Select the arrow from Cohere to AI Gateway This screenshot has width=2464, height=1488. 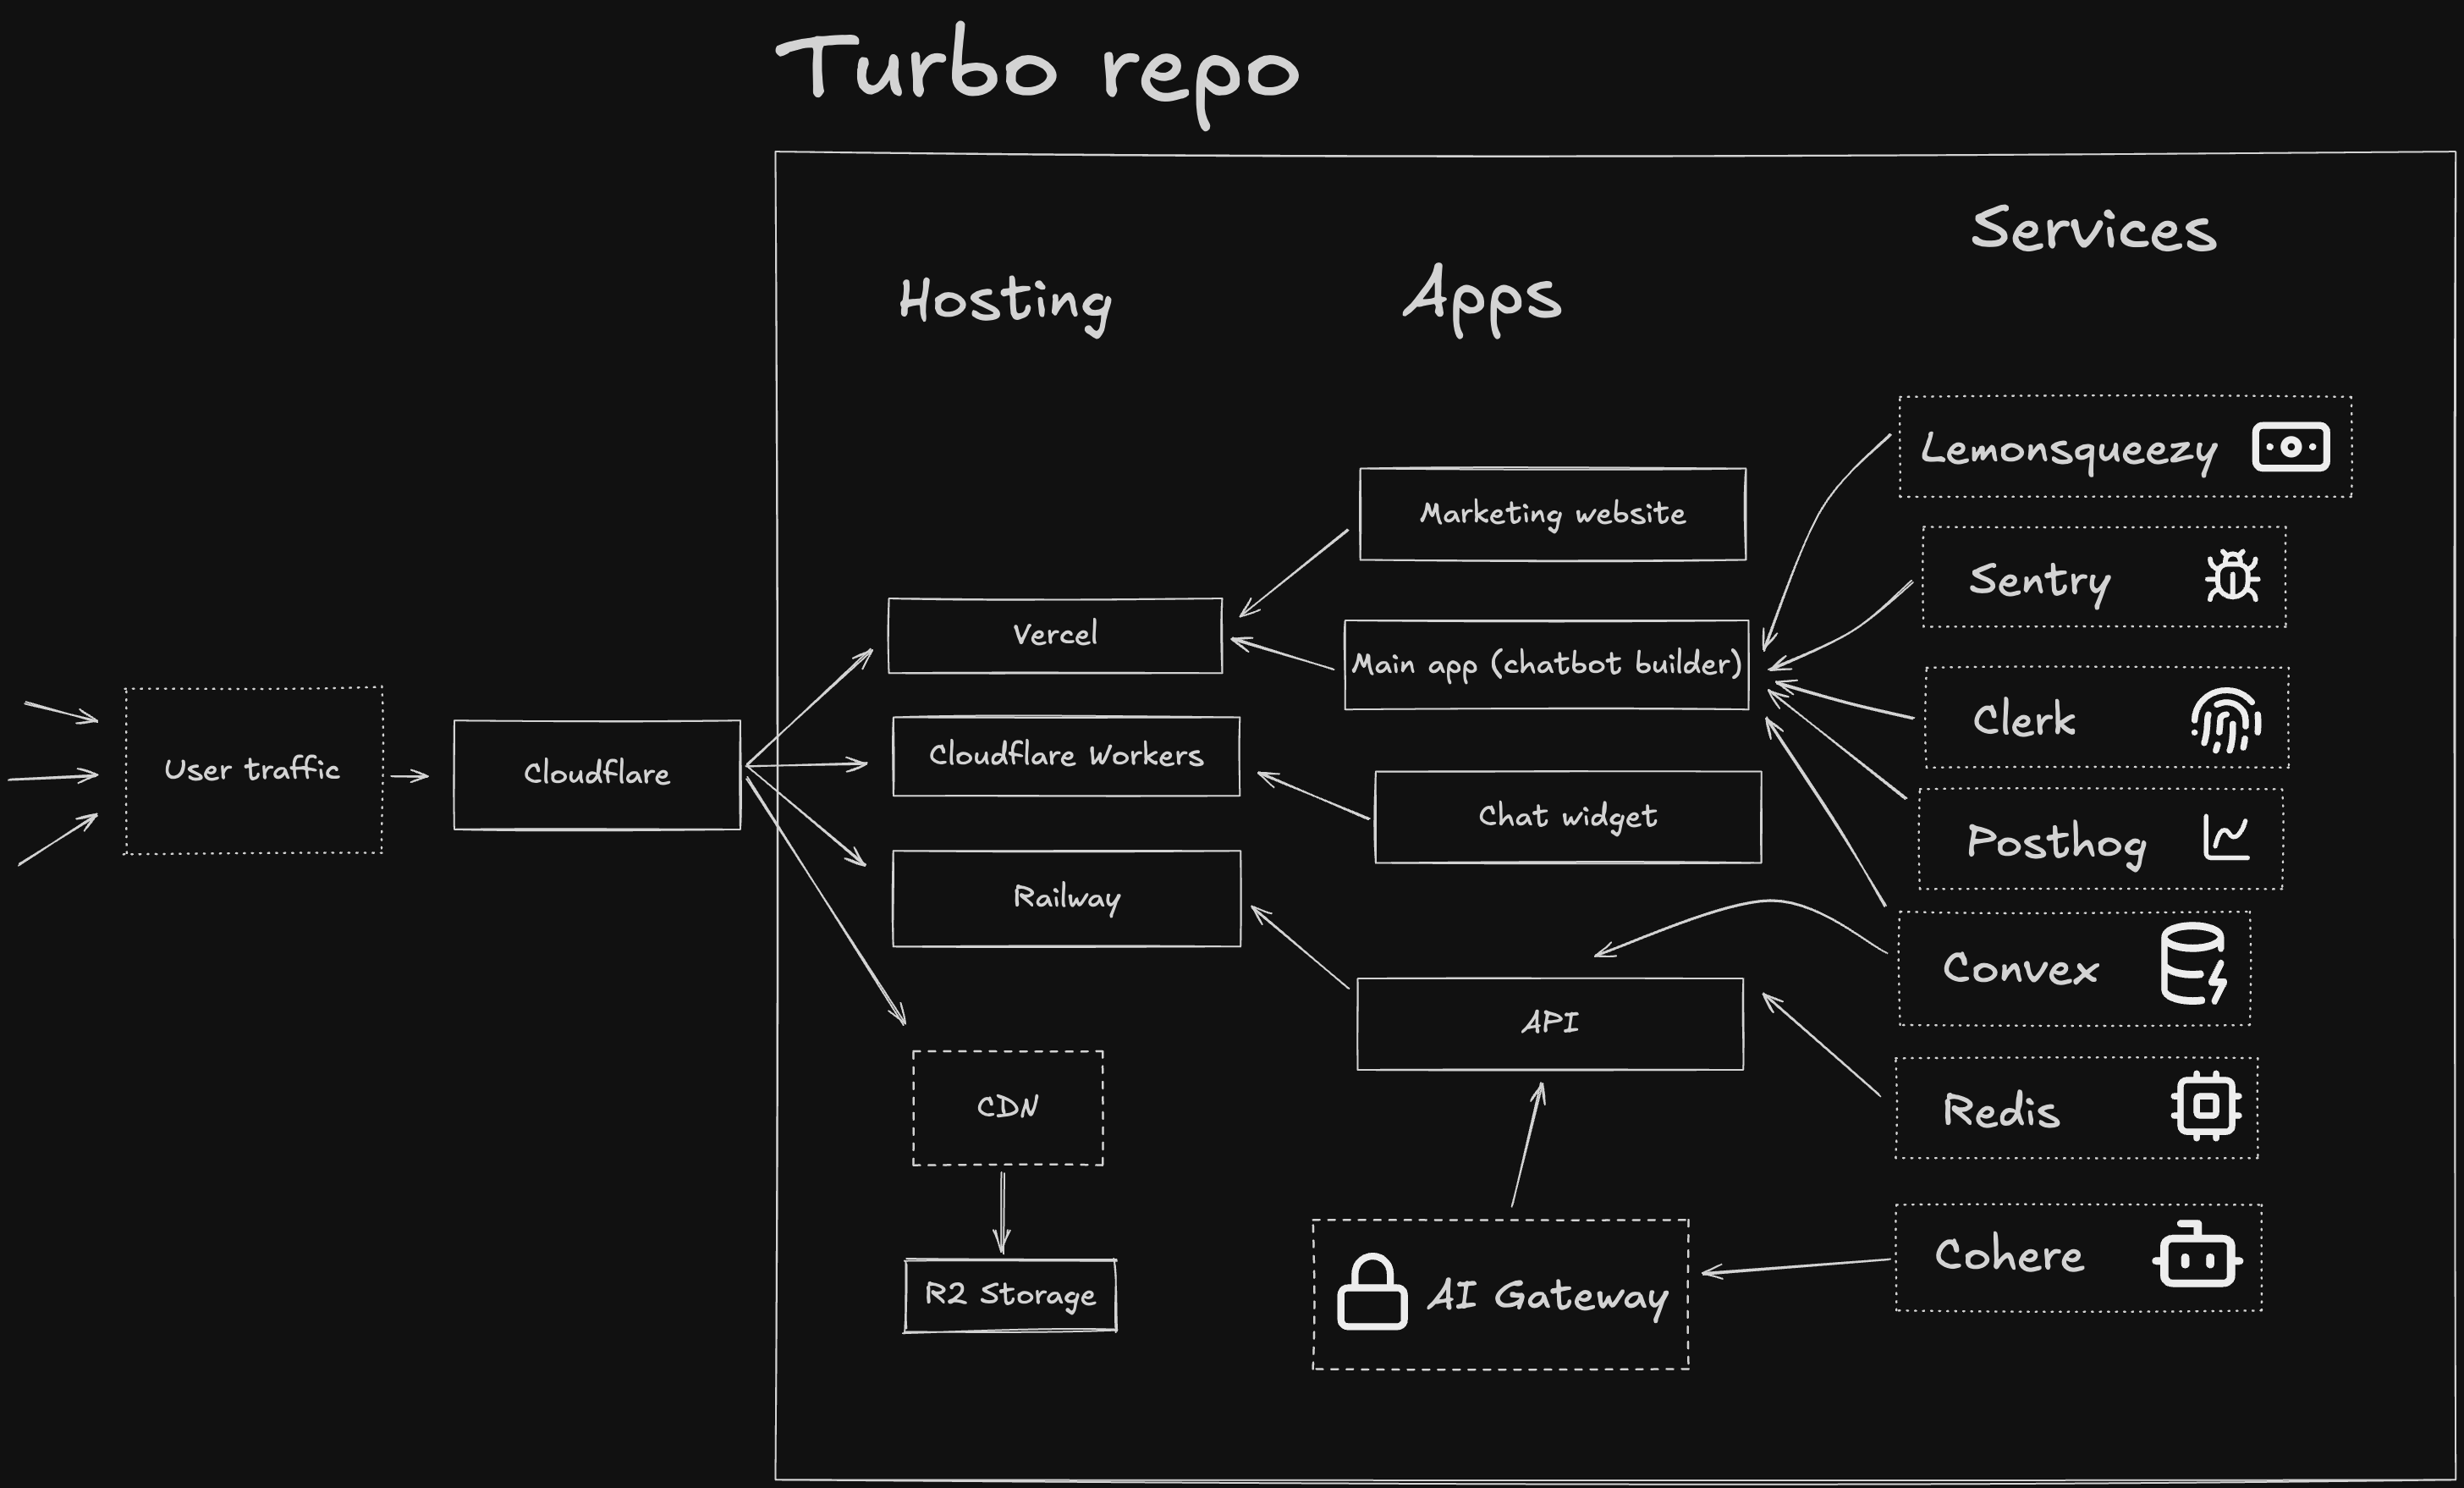(x=1796, y=1267)
